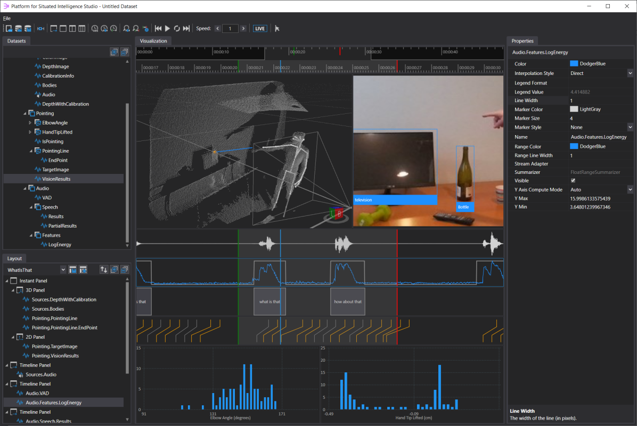Image resolution: width=637 pixels, height=426 pixels.
Task: Increase playback speed with right arrow
Action: point(243,28)
